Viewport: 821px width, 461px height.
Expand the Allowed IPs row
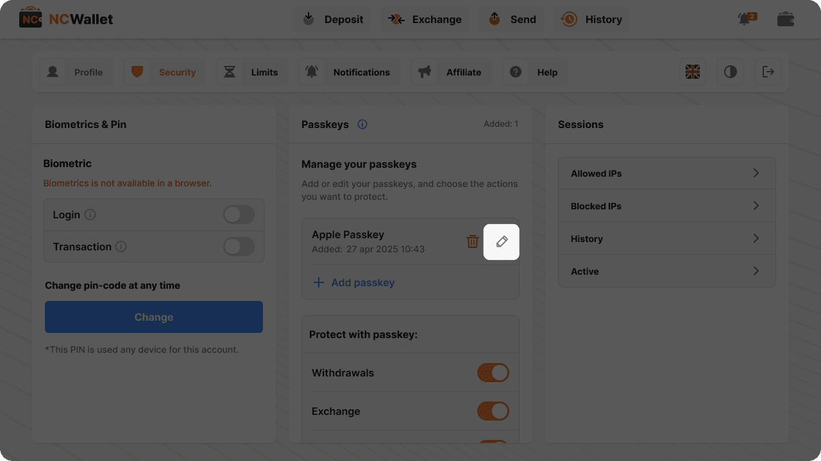(666, 174)
